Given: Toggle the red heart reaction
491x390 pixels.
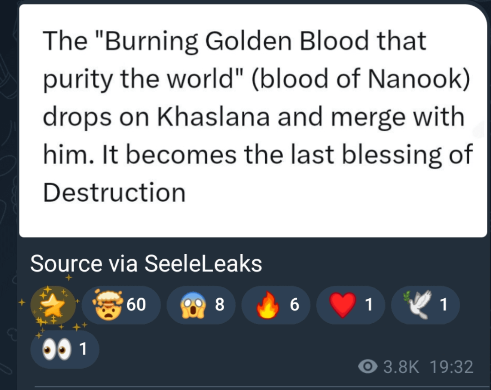Looking at the screenshot, I should click(351, 305).
